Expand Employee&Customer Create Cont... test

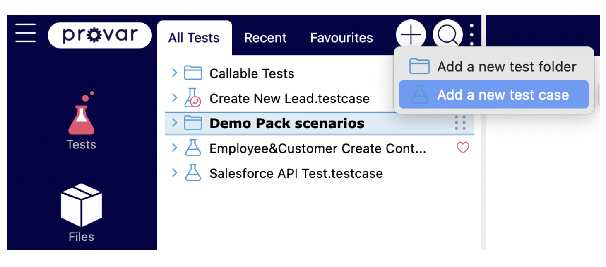click(174, 148)
